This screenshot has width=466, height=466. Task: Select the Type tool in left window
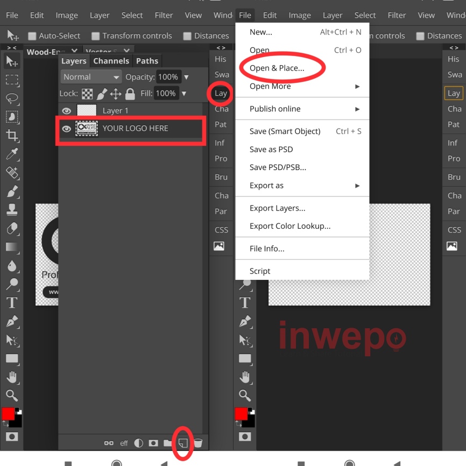click(12, 303)
